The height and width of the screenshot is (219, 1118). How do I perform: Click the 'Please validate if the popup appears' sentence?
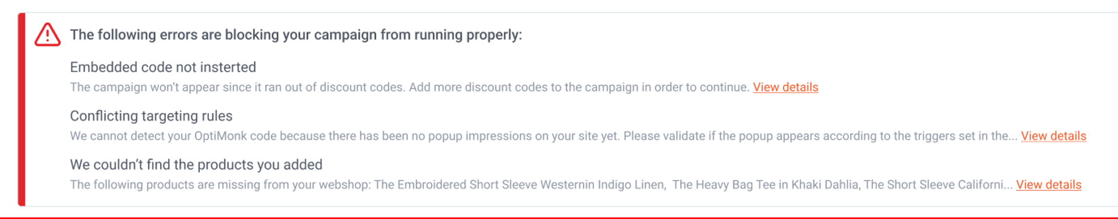coord(820,136)
